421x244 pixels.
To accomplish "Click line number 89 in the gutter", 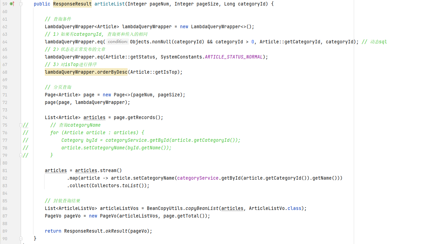I will pyautogui.click(x=5, y=231).
